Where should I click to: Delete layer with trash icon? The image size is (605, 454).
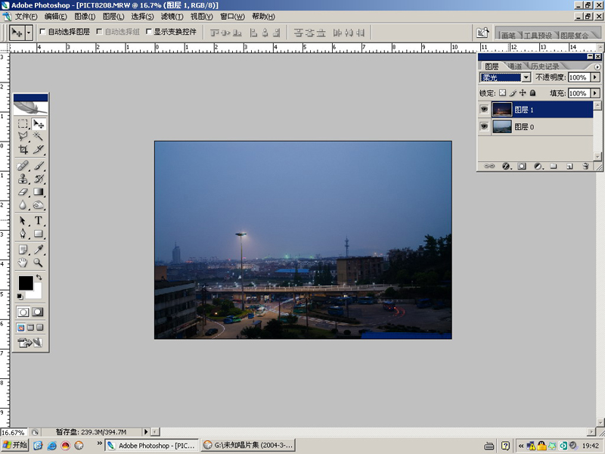coord(585,166)
